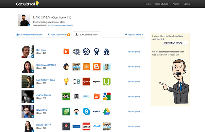Click the MailChimp icon in Cassie Mak's row
205x132 pixels.
tap(66, 66)
